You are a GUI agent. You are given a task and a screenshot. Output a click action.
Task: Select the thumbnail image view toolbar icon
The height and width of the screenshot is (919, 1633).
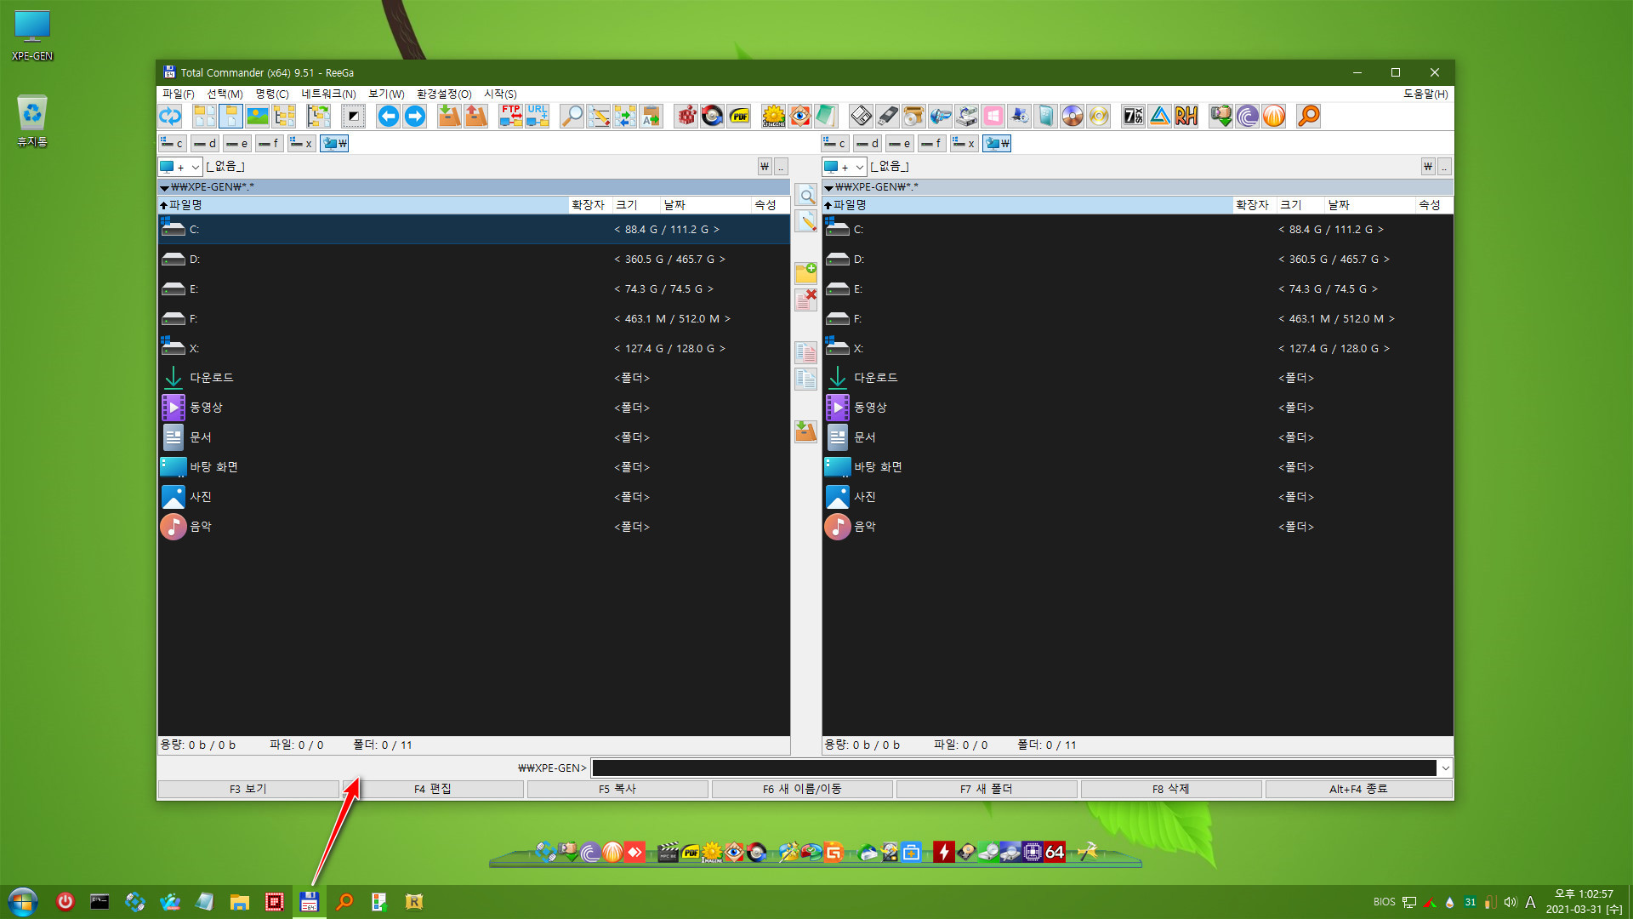[258, 116]
